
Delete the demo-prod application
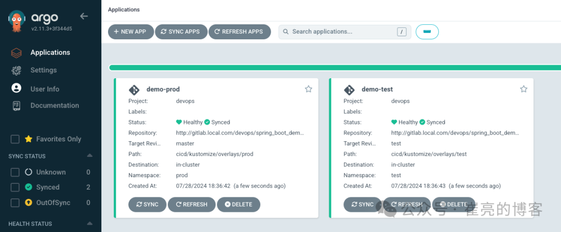pyautogui.click(x=238, y=205)
